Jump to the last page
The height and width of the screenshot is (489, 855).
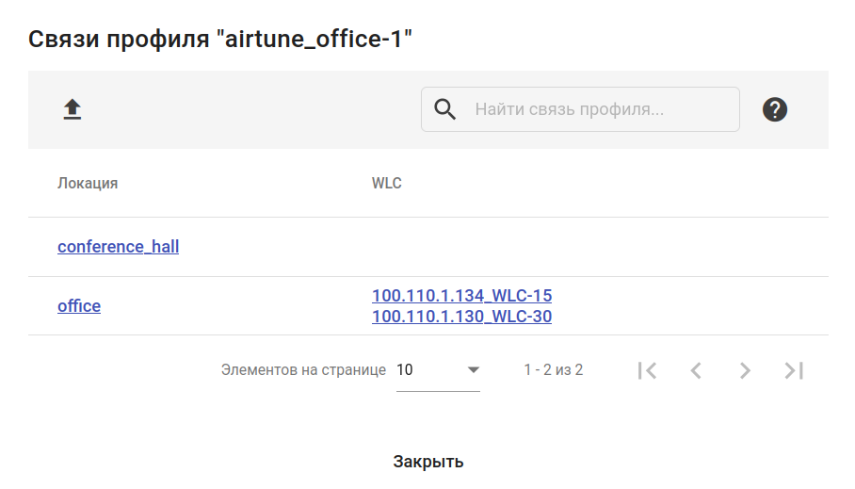tap(794, 370)
